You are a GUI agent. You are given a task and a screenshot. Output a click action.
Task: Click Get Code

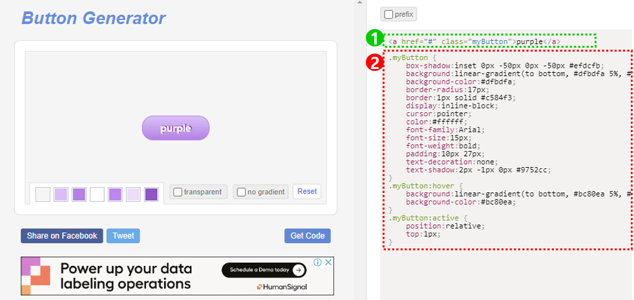click(x=307, y=235)
